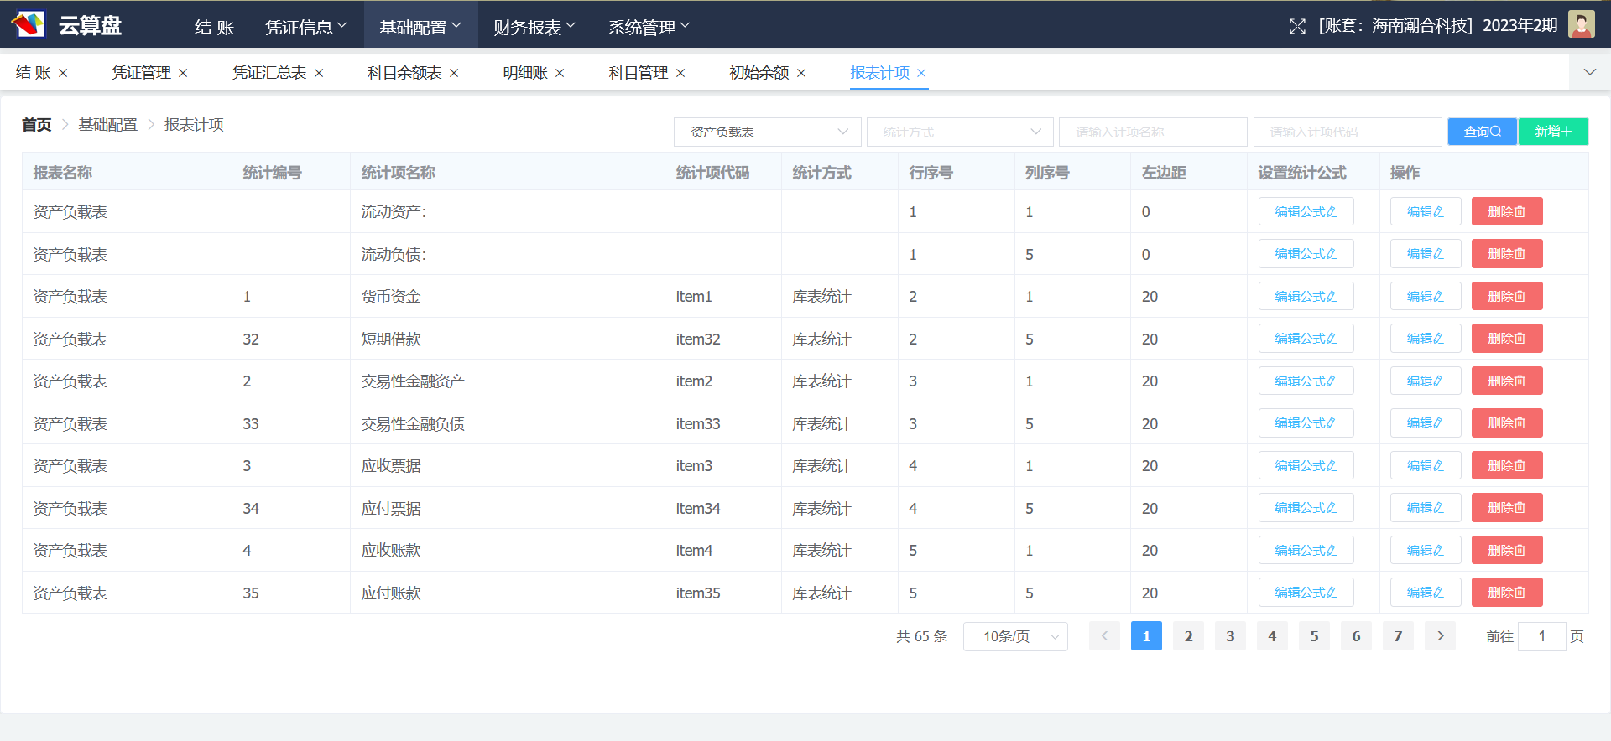
Task: Close the 凭证管理 tab
Action: click(183, 73)
